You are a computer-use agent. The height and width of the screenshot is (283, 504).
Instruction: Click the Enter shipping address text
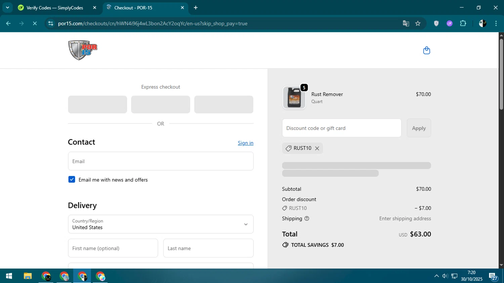point(405,219)
